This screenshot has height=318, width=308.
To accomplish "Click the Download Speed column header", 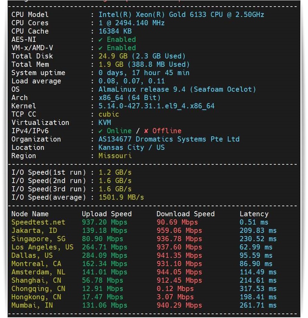I will click(185, 214).
